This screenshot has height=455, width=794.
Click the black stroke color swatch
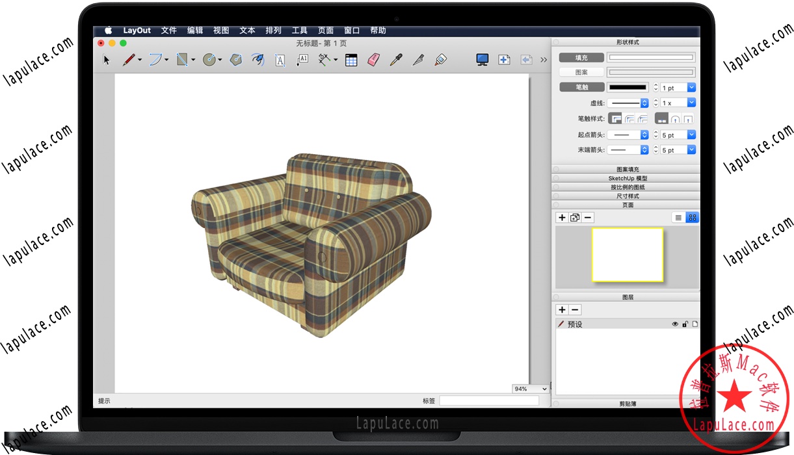click(x=628, y=87)
